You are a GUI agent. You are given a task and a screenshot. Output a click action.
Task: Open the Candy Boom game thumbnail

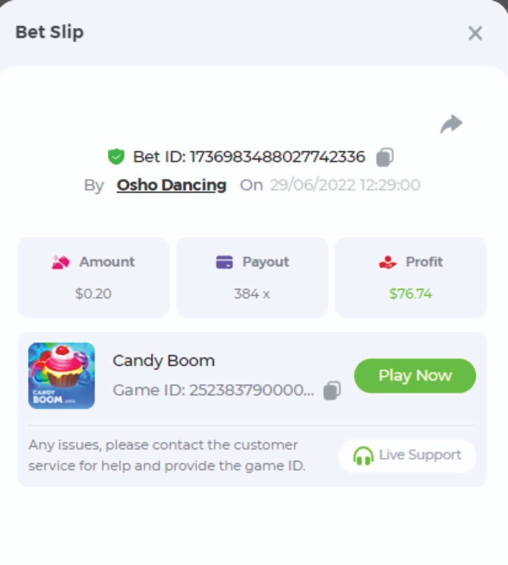[61, 376]
